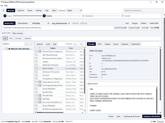Open the Any attachments filter dropdown
The image size is (165, 123).
click(x=60, y=23)
